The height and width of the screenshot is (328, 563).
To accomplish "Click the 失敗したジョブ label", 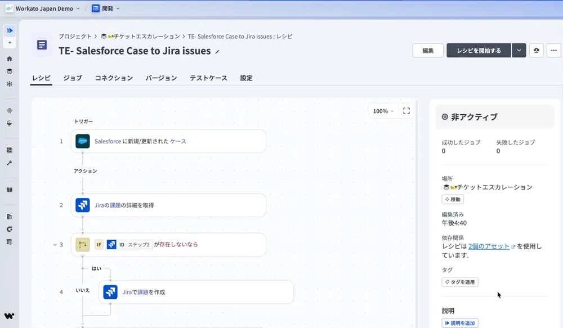I will point(516,142).
